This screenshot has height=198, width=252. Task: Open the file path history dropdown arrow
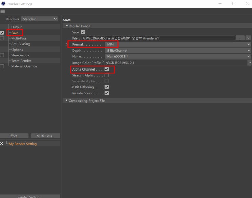[x=248, y=38]
